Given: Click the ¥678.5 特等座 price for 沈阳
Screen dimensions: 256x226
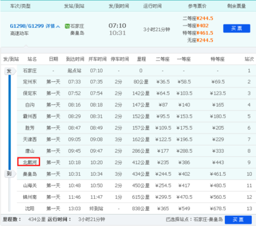Looking at the screenshot, I should [x=218, y=209].
